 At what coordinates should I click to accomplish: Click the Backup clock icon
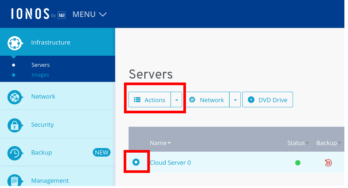[15, 153]
